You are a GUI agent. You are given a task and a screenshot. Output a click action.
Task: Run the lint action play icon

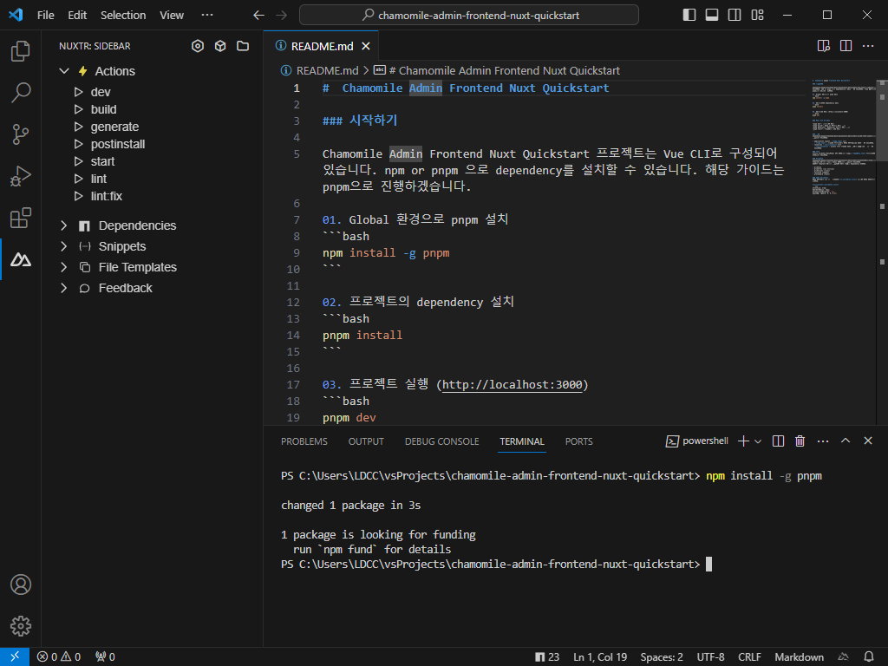coord(79,179)
